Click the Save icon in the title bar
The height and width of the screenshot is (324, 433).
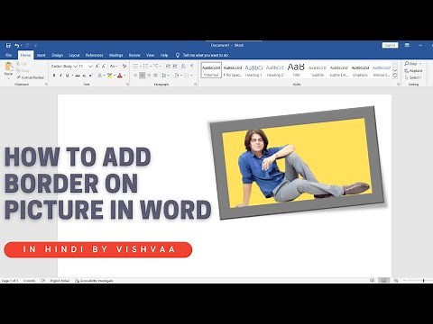8,45
